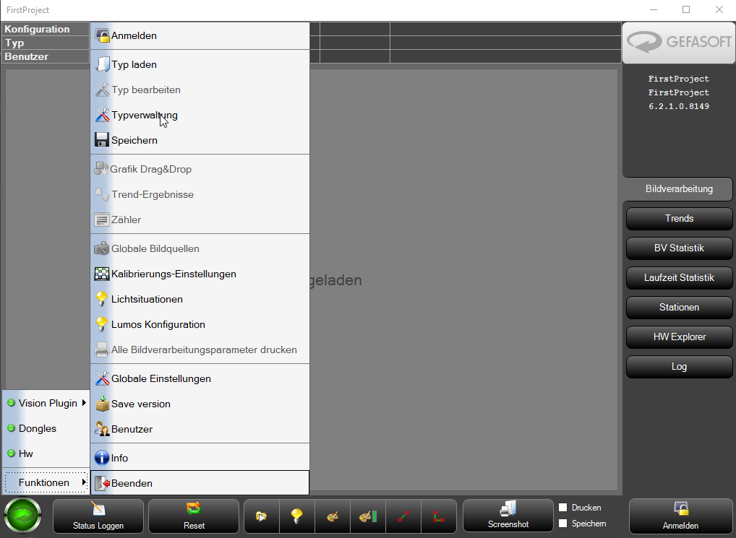Click Grafik Drag&Drop menu entry
This screenshot has height=538, width=736.
pyautogui.click(x=200, y=169)
